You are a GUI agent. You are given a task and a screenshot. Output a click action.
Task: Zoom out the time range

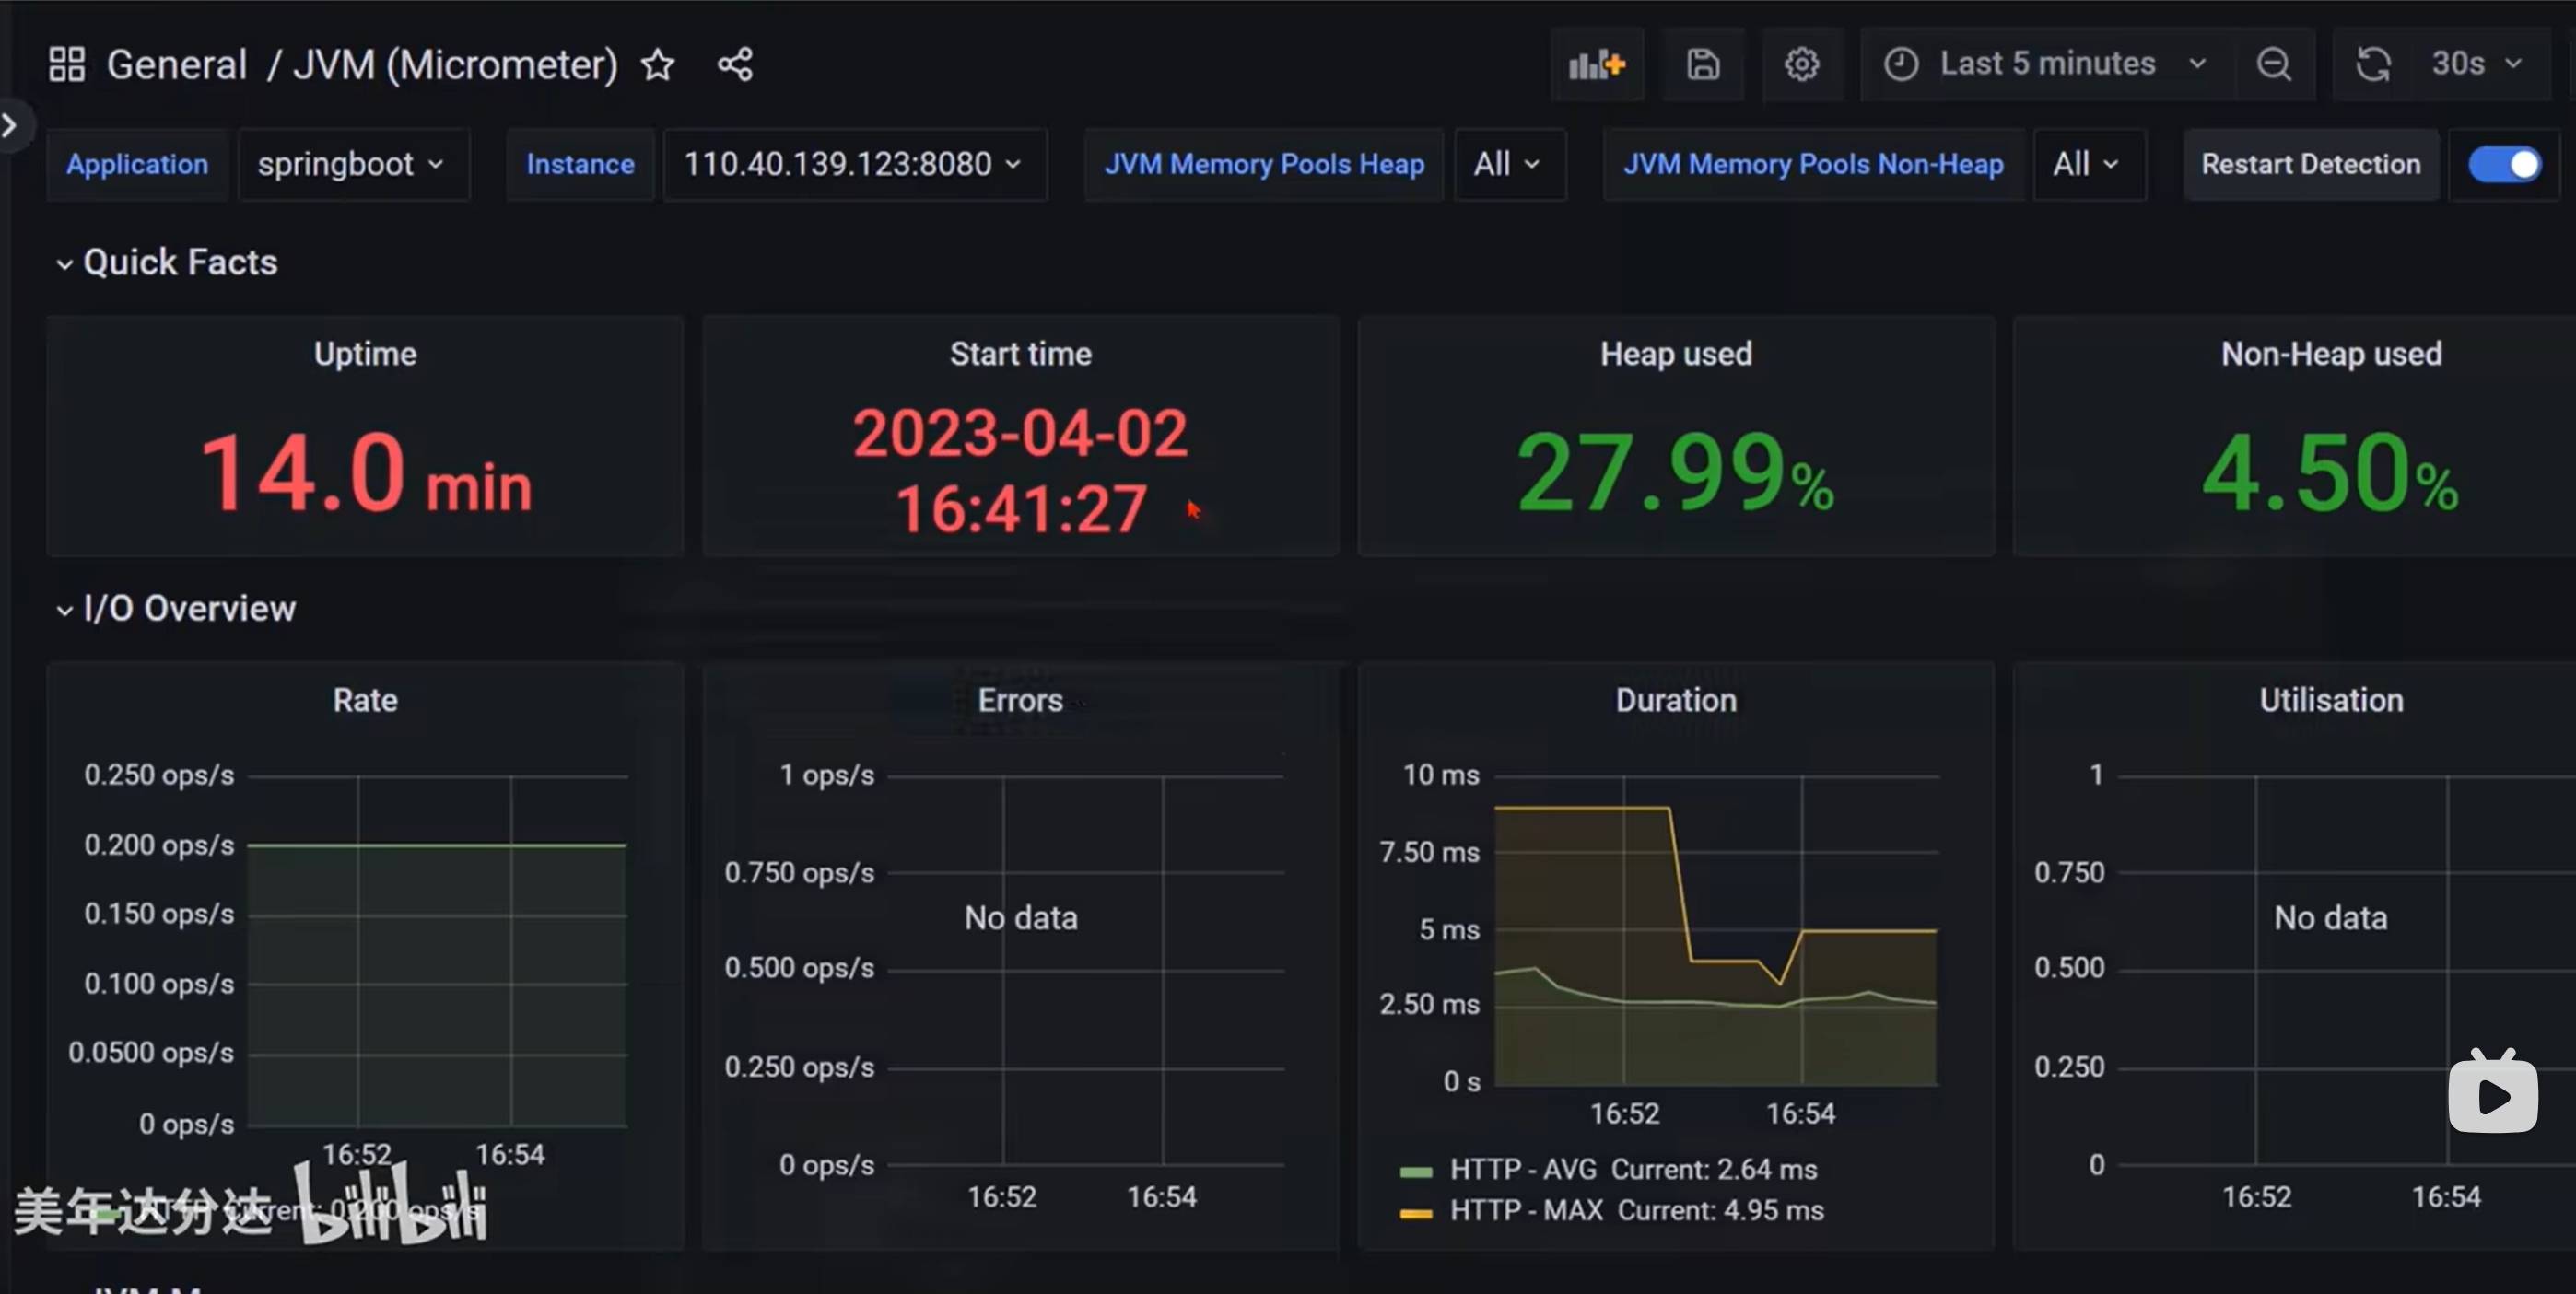(2273, 65)
